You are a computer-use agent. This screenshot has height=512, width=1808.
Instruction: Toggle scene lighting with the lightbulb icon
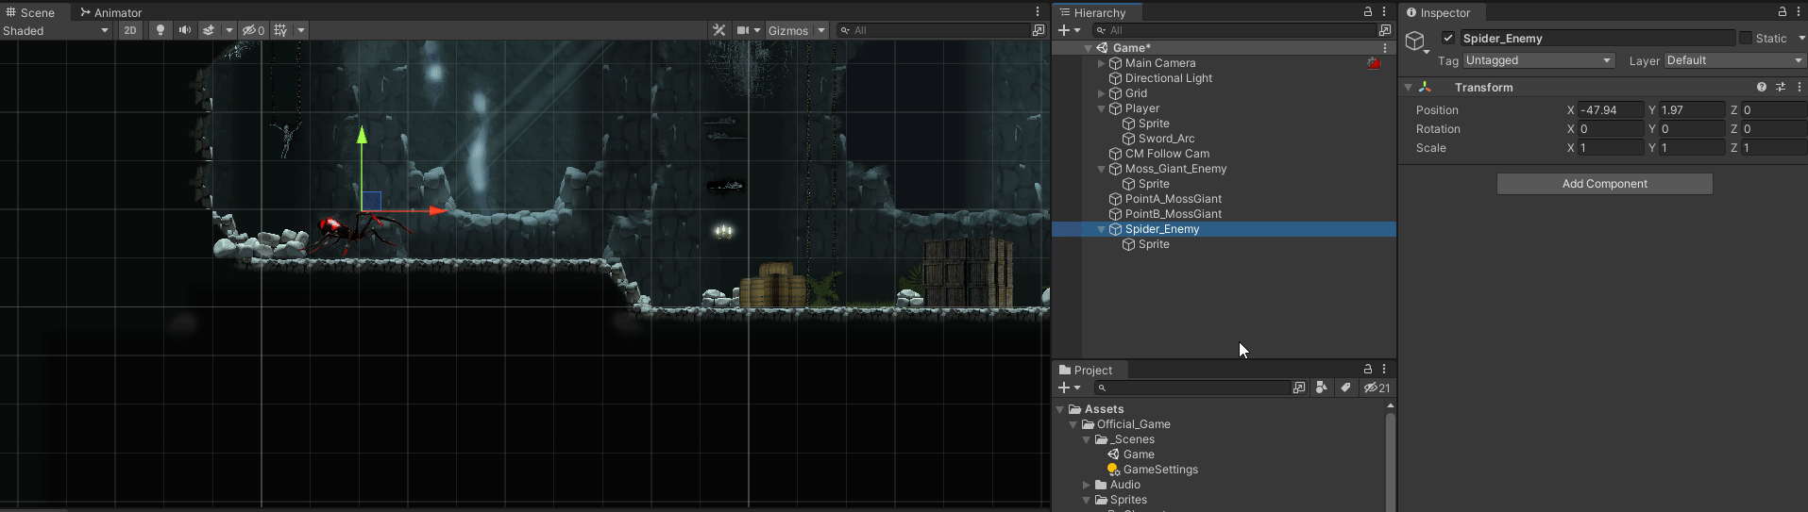click(x=161, y=30)
